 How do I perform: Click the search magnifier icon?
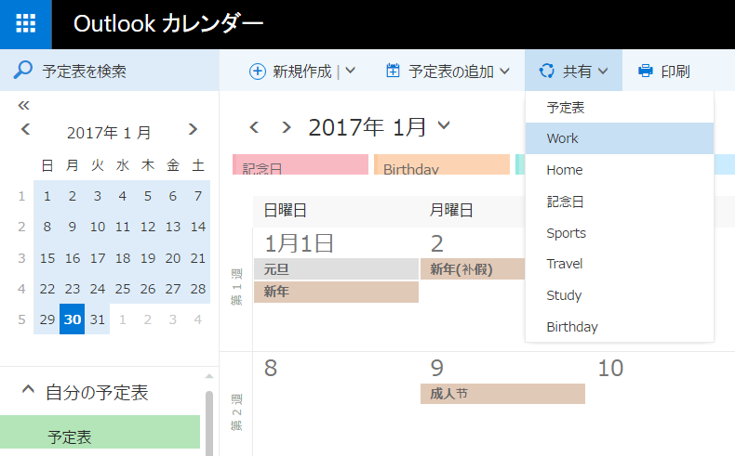pyautogui.click(x=22, y=71)
